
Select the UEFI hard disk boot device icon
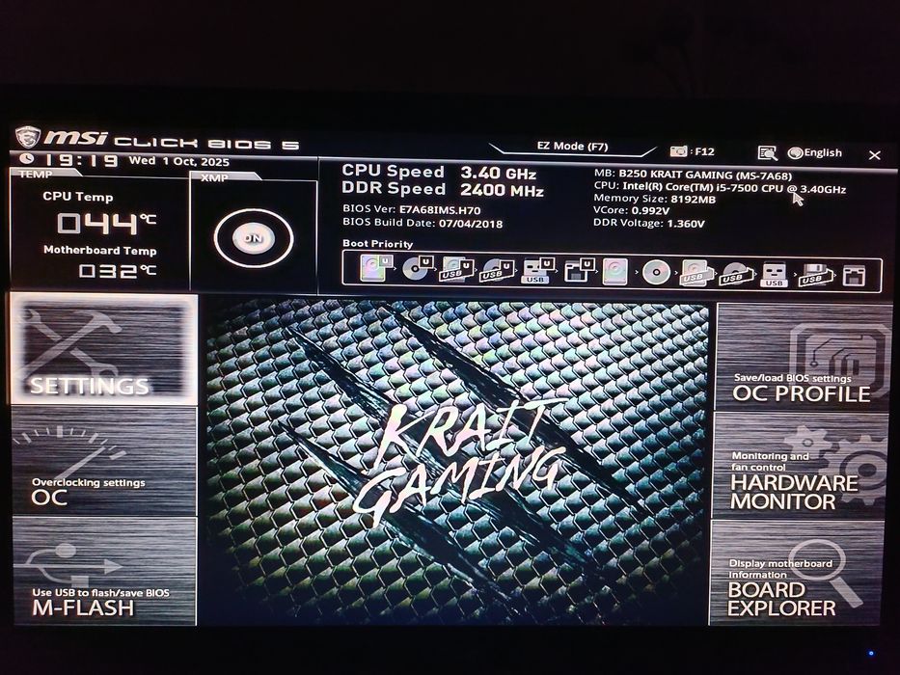pos(376,268)
